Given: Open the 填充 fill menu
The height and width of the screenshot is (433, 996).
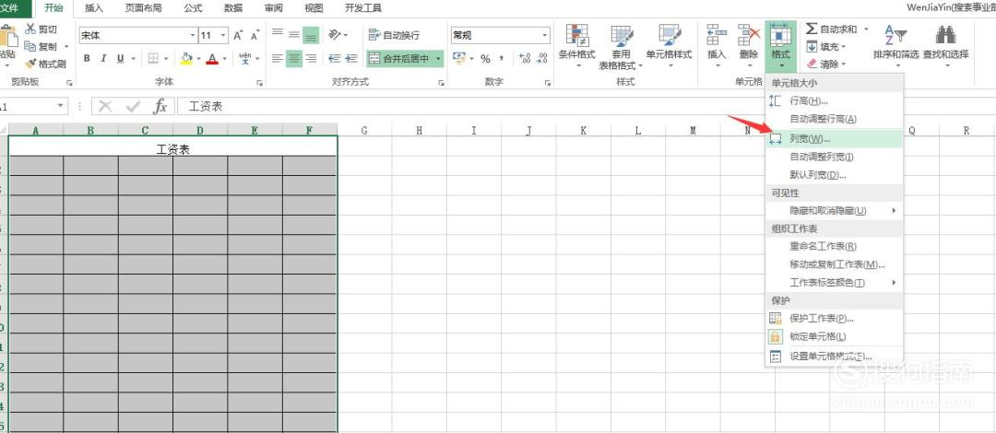Looking at the screenshot, I should [x=827, y=46].
